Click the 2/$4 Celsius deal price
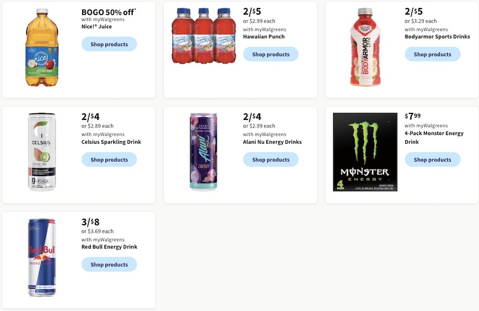479x311 pixels. coord(90,116)
